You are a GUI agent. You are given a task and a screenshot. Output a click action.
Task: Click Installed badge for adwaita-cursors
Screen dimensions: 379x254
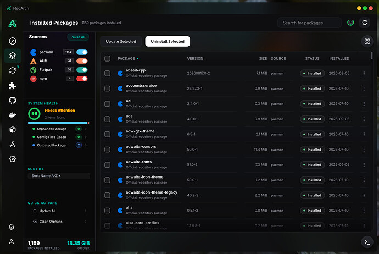click(x=312, y=150)
